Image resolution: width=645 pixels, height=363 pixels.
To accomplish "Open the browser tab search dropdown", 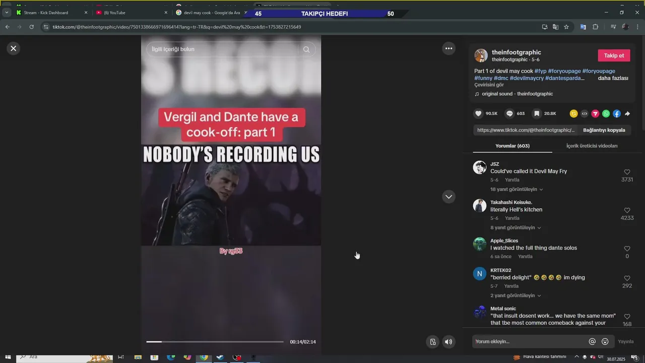I will coord(7,13).
